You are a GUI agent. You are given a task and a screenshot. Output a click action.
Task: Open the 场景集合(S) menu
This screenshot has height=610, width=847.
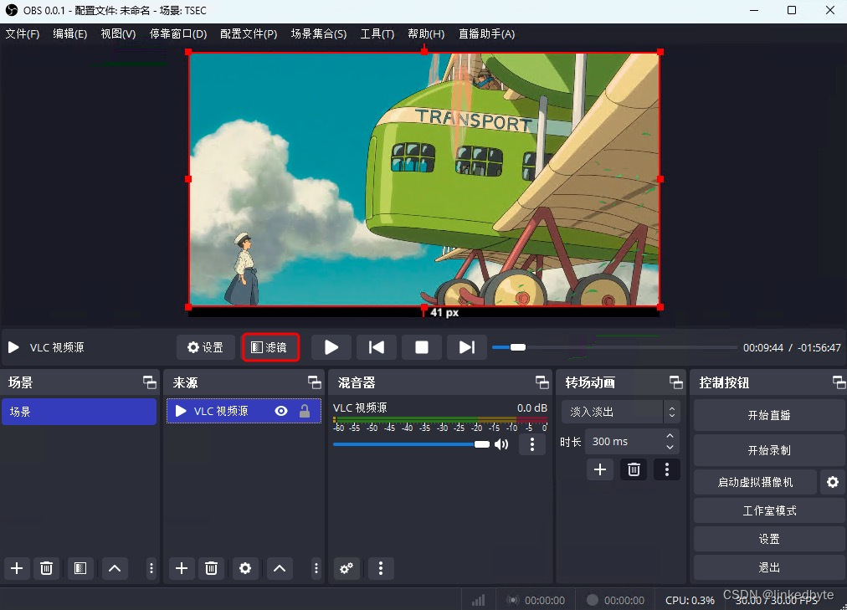pos(318,34)
